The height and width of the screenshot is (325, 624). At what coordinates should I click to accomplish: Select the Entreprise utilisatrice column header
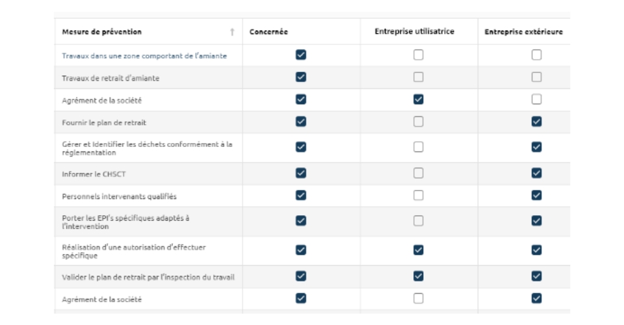tap(414, 31)
